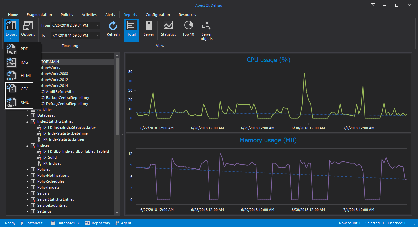This screenshot has height=227, width=418.
Task: Export report as IMG
Action: [22, 62]
